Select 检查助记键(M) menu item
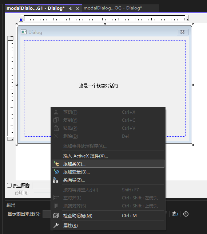This screenshot has height=234, width=207. pyautogui.click(x=108, y=215)
